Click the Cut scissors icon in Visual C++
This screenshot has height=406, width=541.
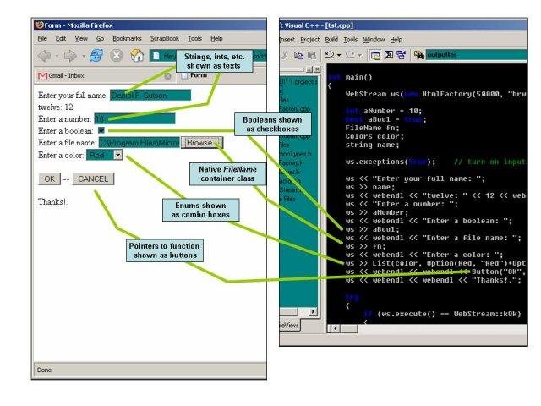point(285,54)
